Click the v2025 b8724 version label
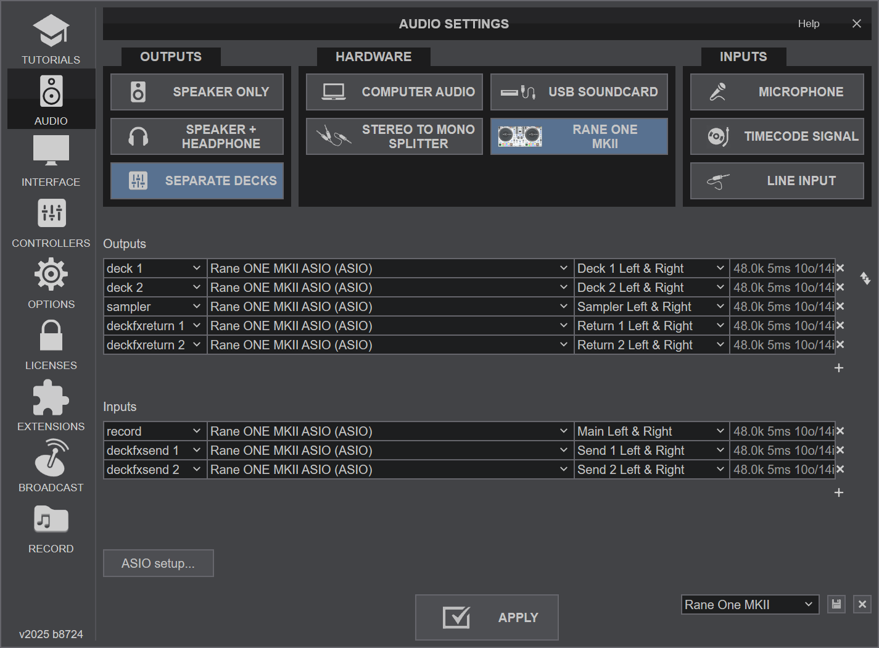Screen dimensions: 879x648 [51, 634]
